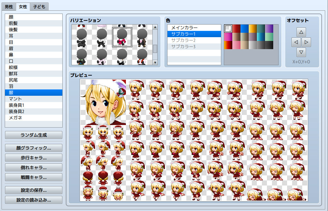This screenshot has height=211, width=328.
Task: Nudge the offset up with the △ arrow
Action: click(x=301, y=32)
